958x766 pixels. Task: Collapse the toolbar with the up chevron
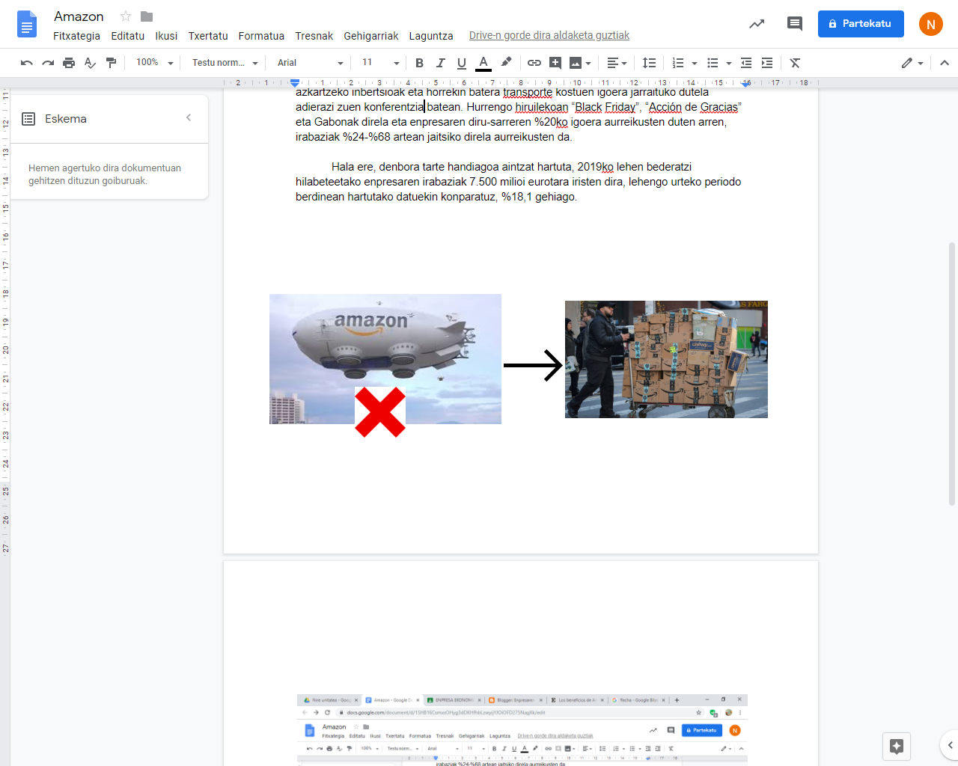(945, 63)
